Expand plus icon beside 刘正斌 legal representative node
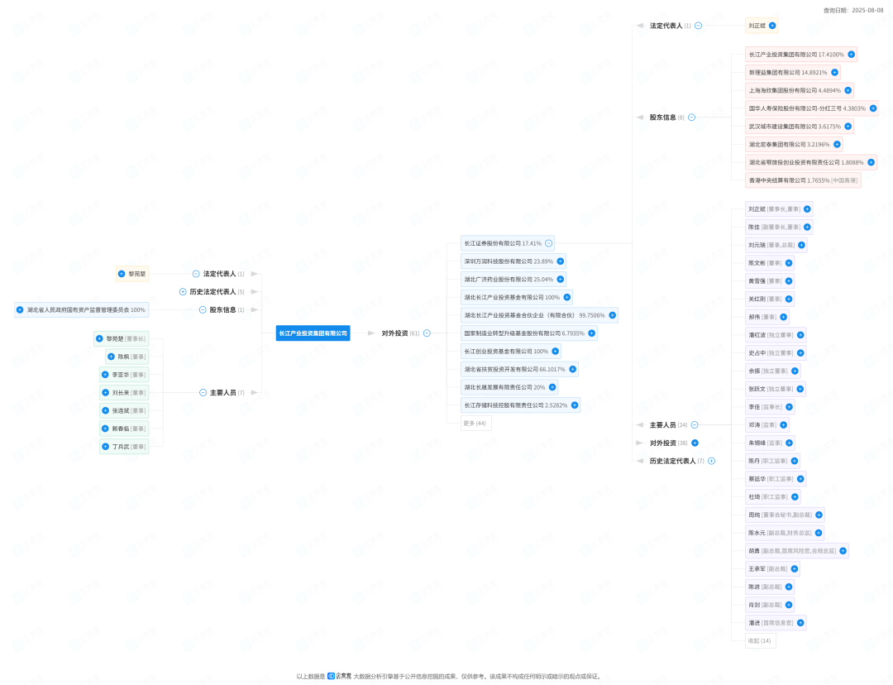 (772, 26)
